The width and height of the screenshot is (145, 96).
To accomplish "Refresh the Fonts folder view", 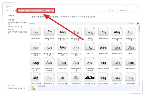I will [x=112, y=11].
